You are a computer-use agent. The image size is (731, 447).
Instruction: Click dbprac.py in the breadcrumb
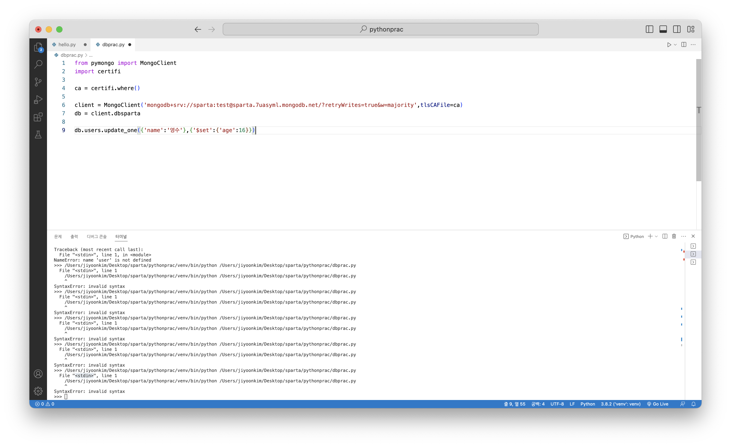pyautogui.click(x=71, y=55)
